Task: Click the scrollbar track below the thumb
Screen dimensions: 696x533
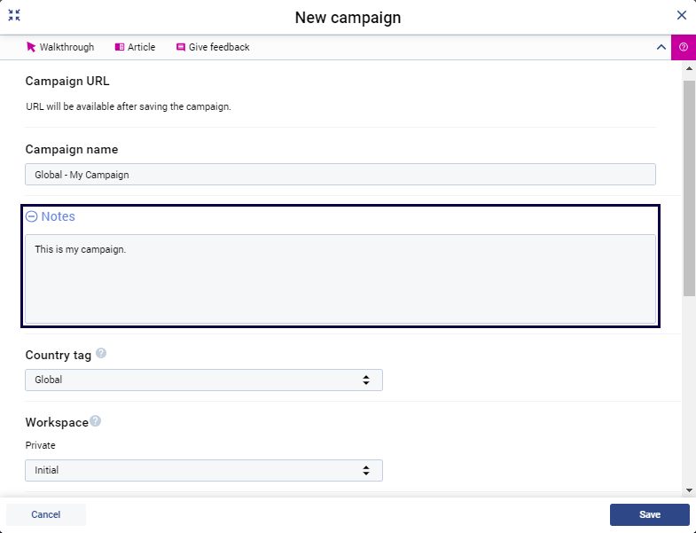Action: coord(689,390)
